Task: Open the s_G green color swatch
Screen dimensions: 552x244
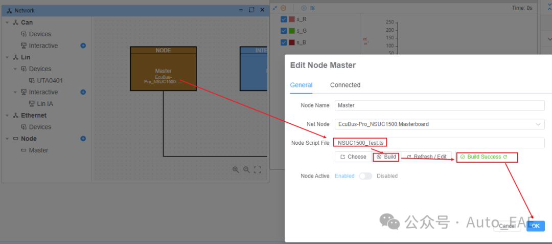Action: point(292,31)
